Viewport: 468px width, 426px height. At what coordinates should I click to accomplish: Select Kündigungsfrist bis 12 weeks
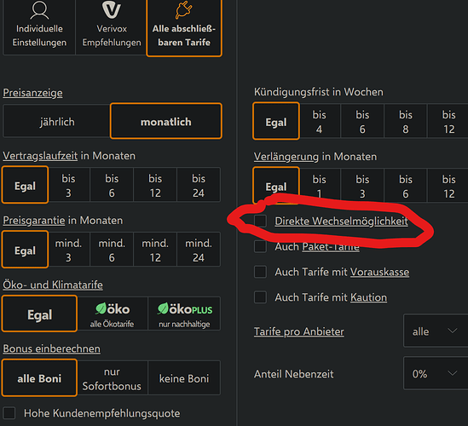pos(448,121)
